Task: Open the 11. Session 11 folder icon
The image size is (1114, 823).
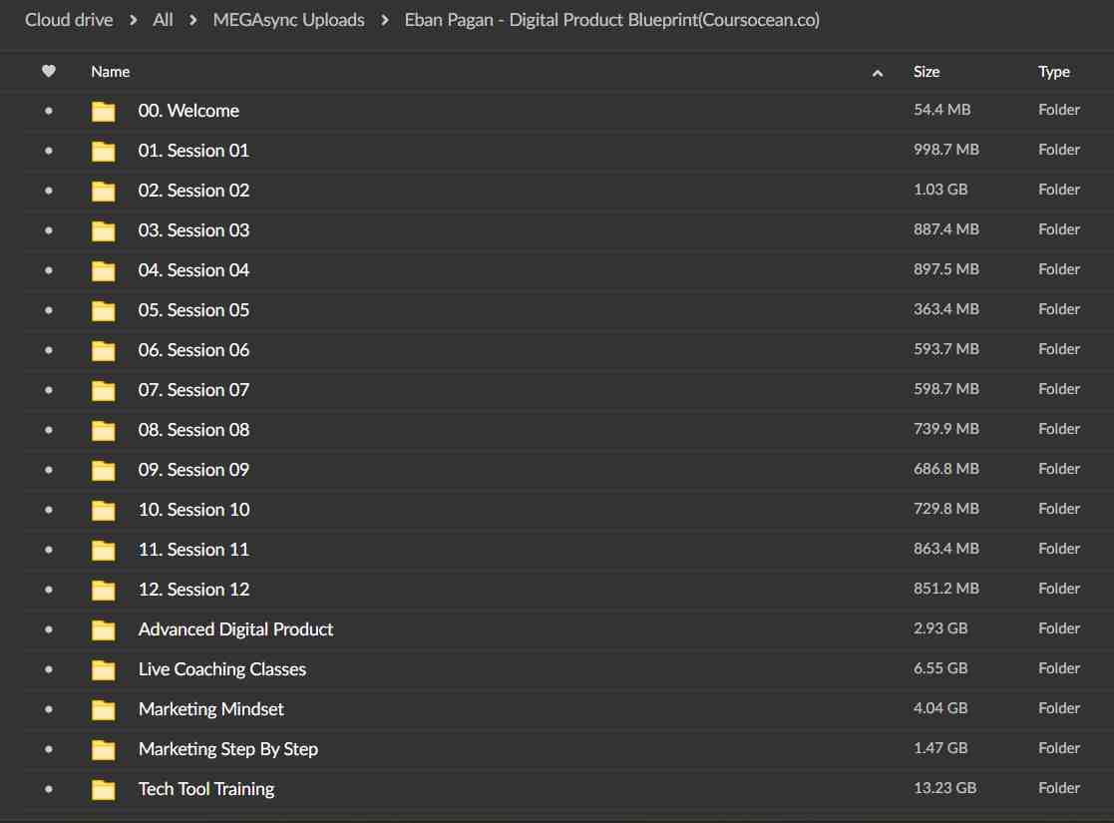Action: (x=103, y=550)
